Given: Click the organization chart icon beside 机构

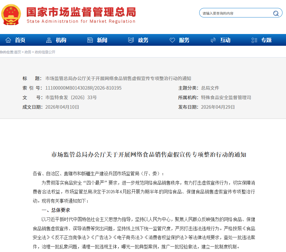Looking at the screenshot, I should (x=49, y=40).
